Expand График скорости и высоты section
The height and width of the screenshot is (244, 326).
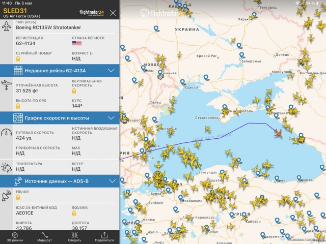tap(60, 118)
